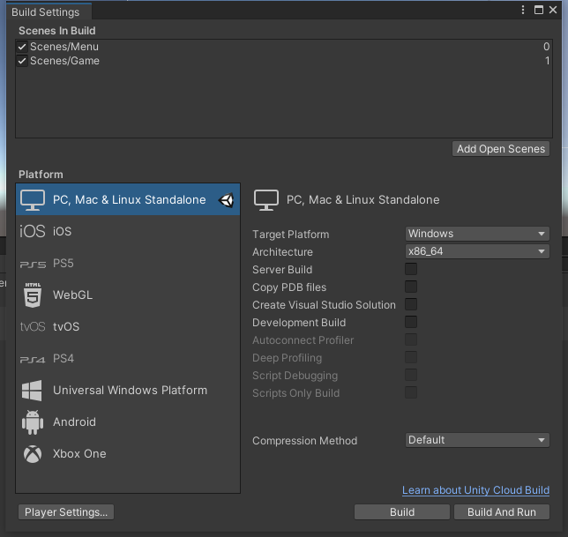Enable the Server Build checkbox

click(411, 269)
